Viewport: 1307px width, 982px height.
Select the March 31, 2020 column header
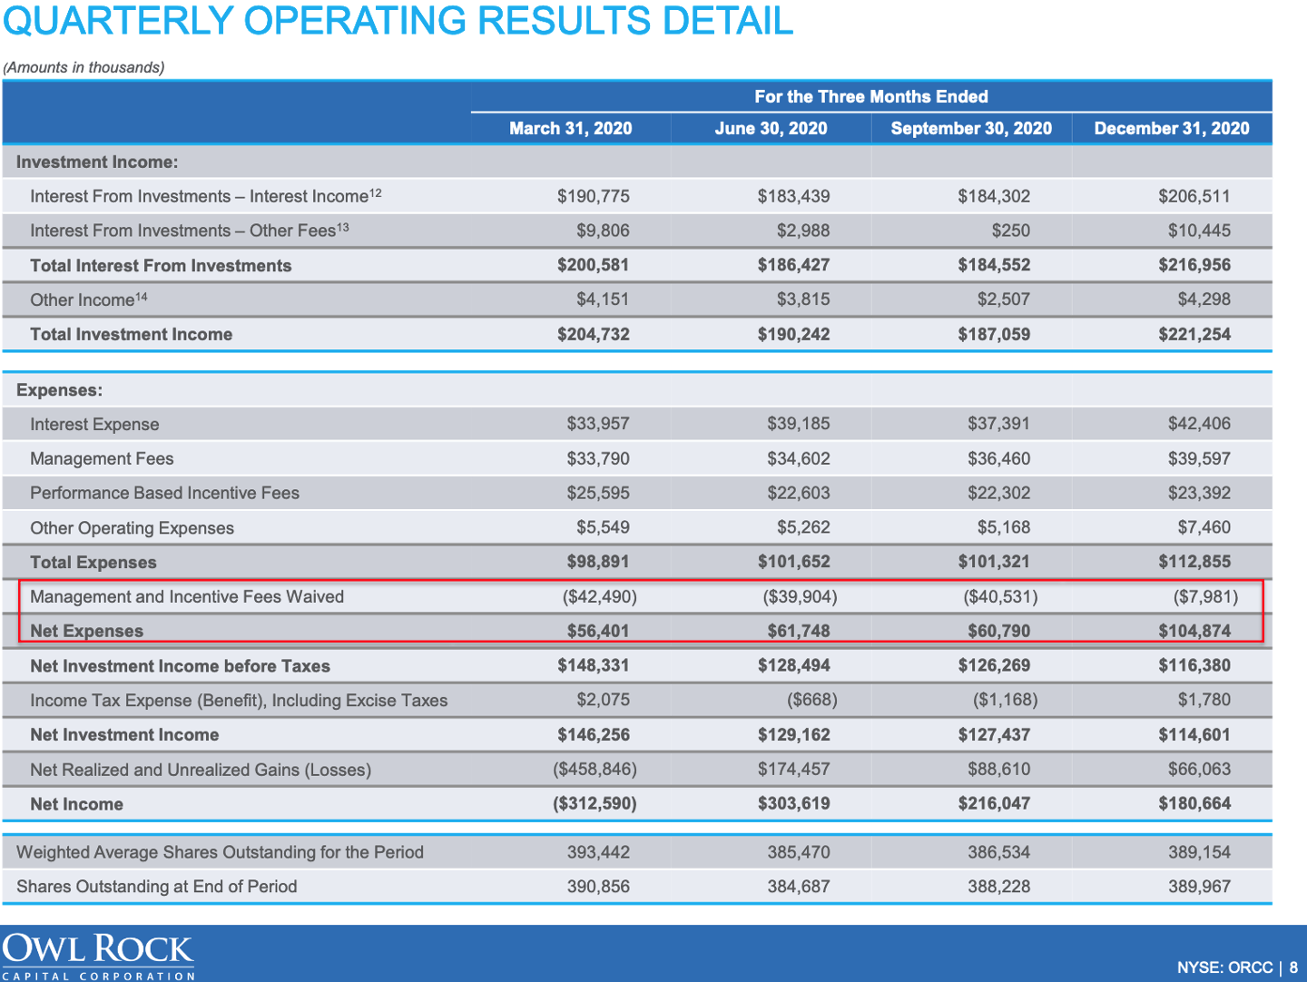(570, 128)
